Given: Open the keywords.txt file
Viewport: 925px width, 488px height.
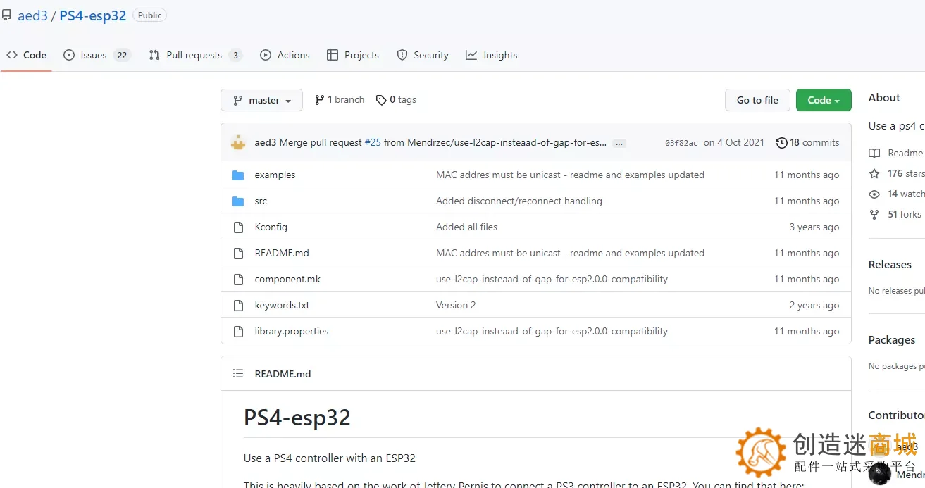Looking at the screenshot, I should [282, 305].
